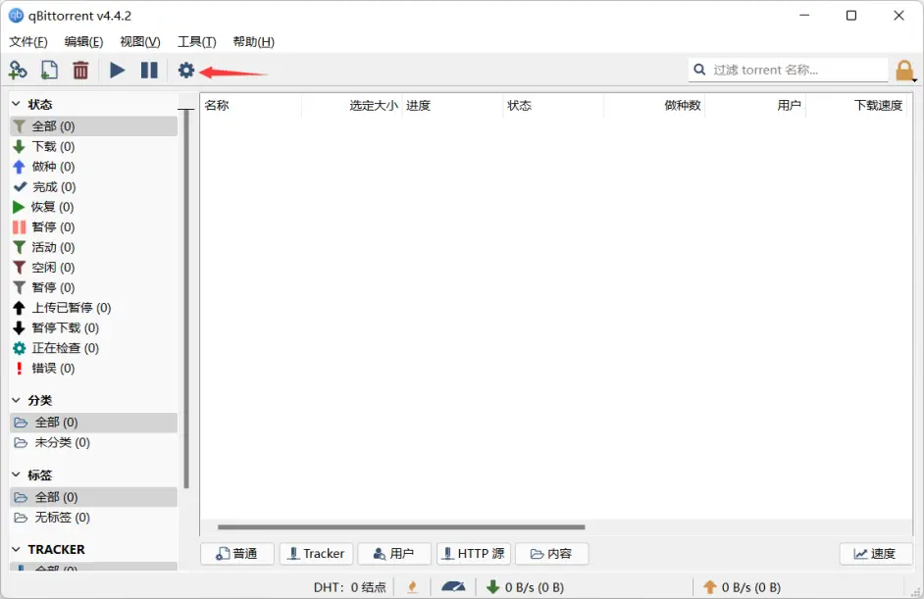Select the 做种 (0) status filter

click(x=94, y=167)
